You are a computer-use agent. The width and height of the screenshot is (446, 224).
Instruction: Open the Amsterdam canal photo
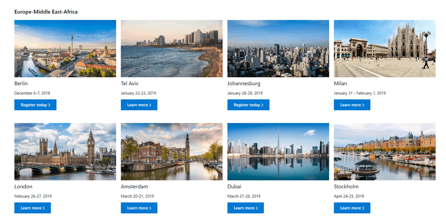click(x=172, y=151)
